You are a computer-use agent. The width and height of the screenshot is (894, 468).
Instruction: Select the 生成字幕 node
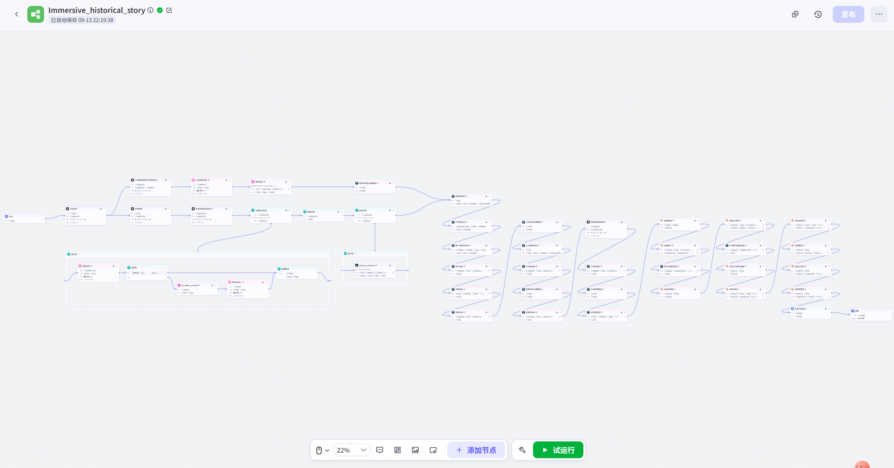tap(150, 215)
